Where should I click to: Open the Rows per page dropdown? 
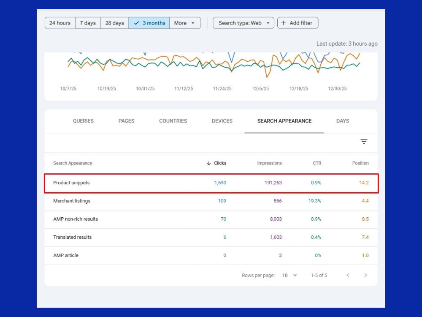[289, 276]
